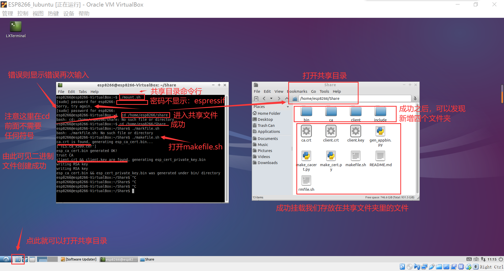Select the make_cert.py Python file

331,156
